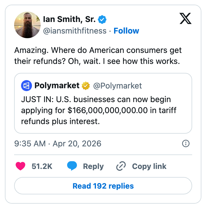Open Ian Smith's profile photo
Image resolution: width=208 pixels, height=210 pixels.
[x=28, y=25]
